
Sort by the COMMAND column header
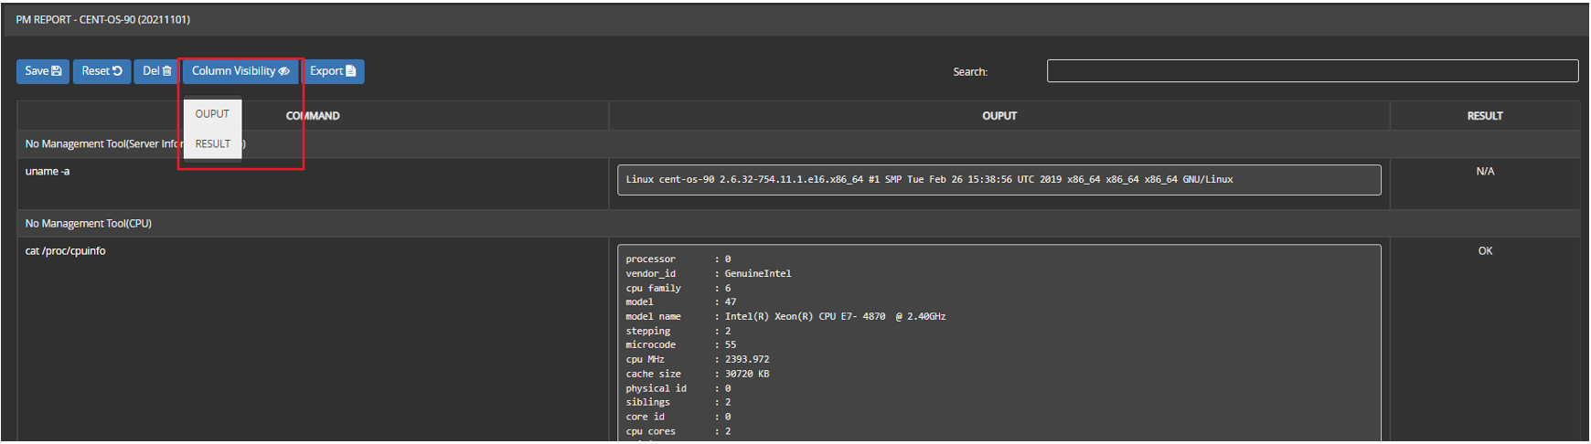(313, 116)
